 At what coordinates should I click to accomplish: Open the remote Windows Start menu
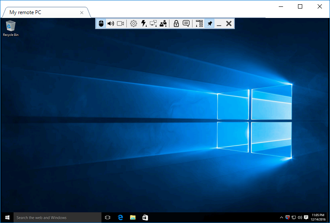(7, 217)
